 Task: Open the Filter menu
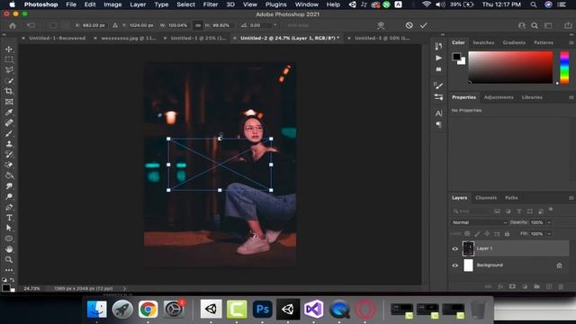[211, 4]
